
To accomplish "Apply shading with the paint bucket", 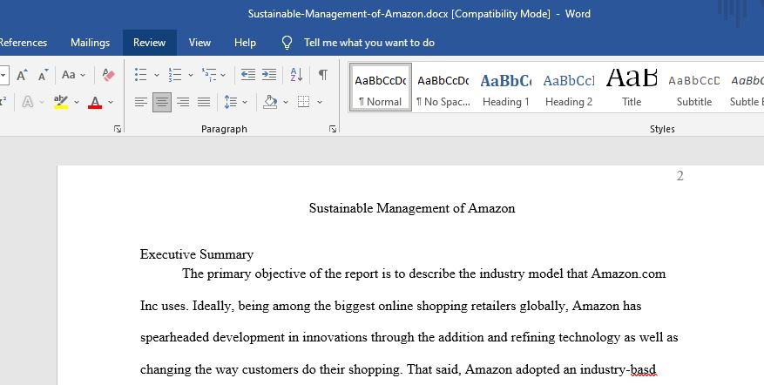I will pos(270,102).
